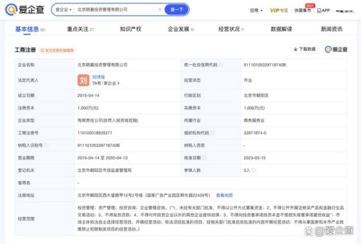This screenshot has height=244, width=361.
Task: Clear the search box with the x icon
Action: (160, 10)
